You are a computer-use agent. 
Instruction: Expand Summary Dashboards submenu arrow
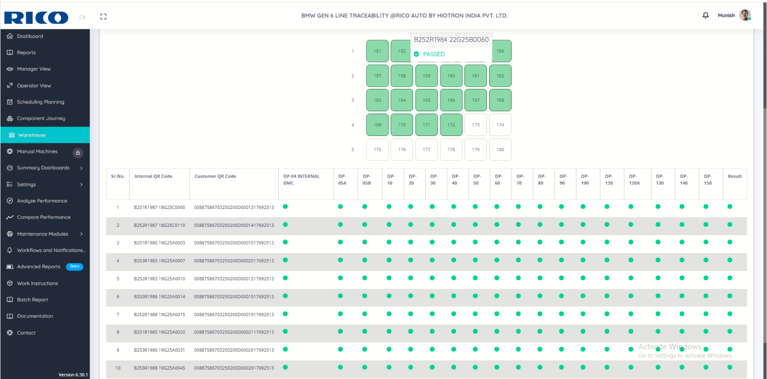point(81,168)
